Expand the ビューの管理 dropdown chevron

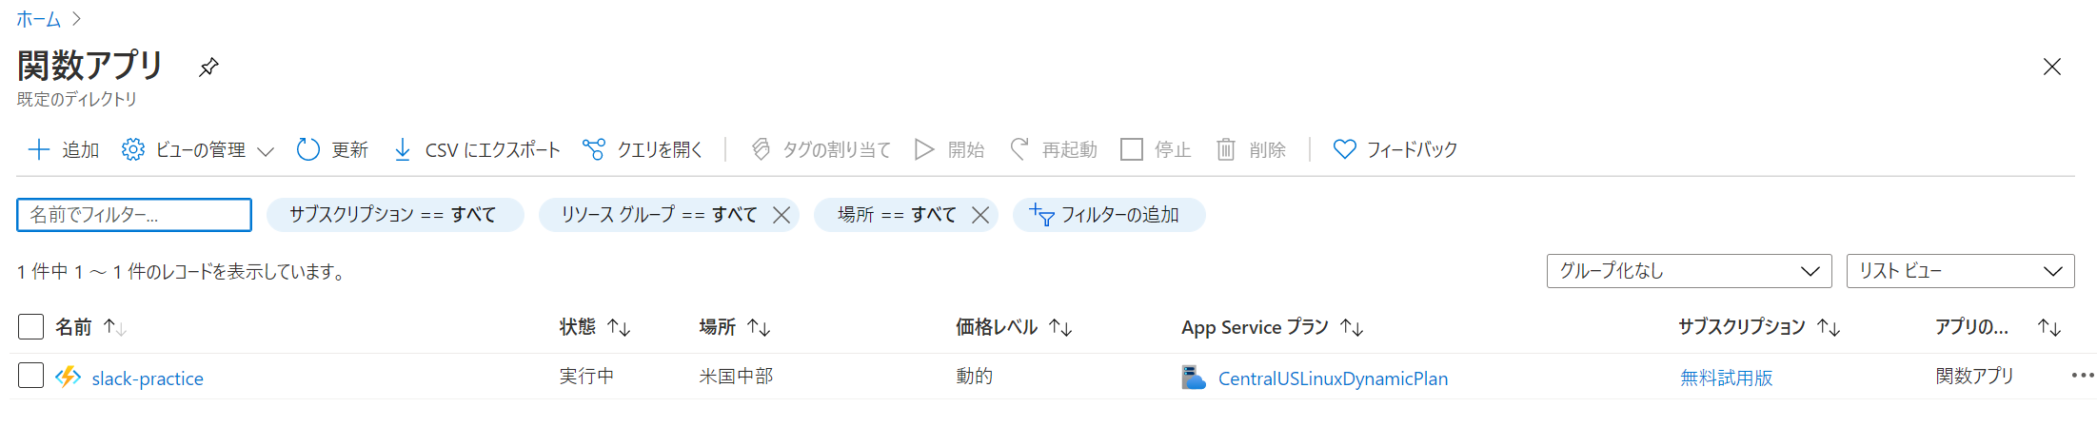coord(266,151)
